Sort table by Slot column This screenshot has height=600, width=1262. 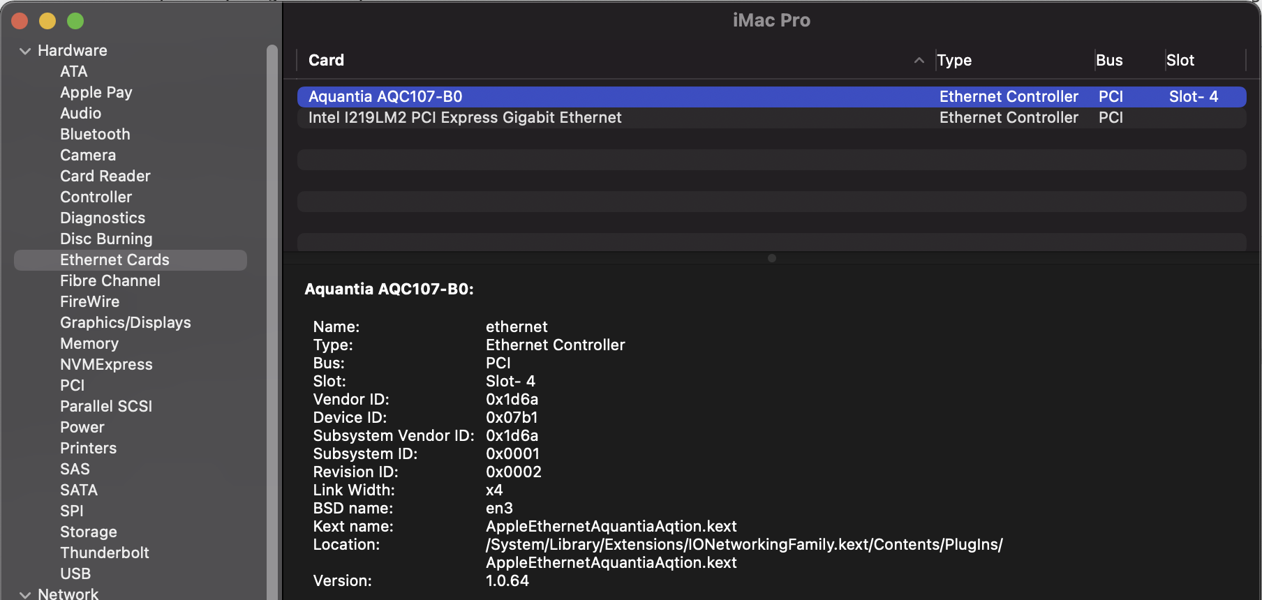tap(1180, 61)
